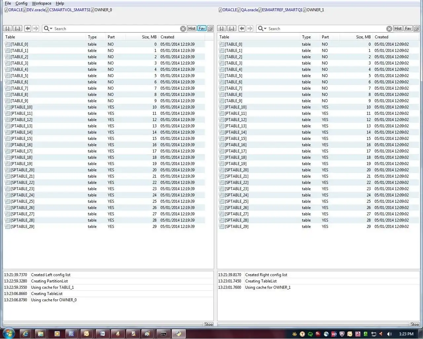423x339 pixels.
Task: Select [TABLE_5] row in left pane
Action: pos(105,76)
